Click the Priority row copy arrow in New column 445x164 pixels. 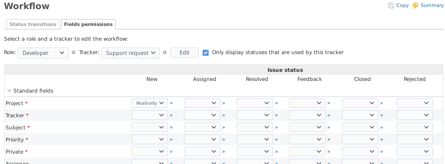coord(171,140)
